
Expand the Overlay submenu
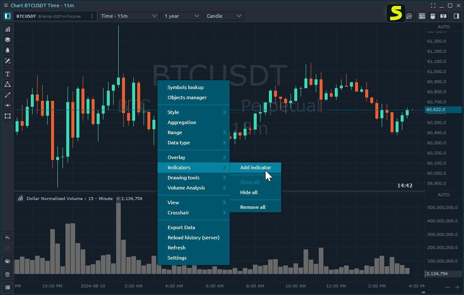pos(193,157)
